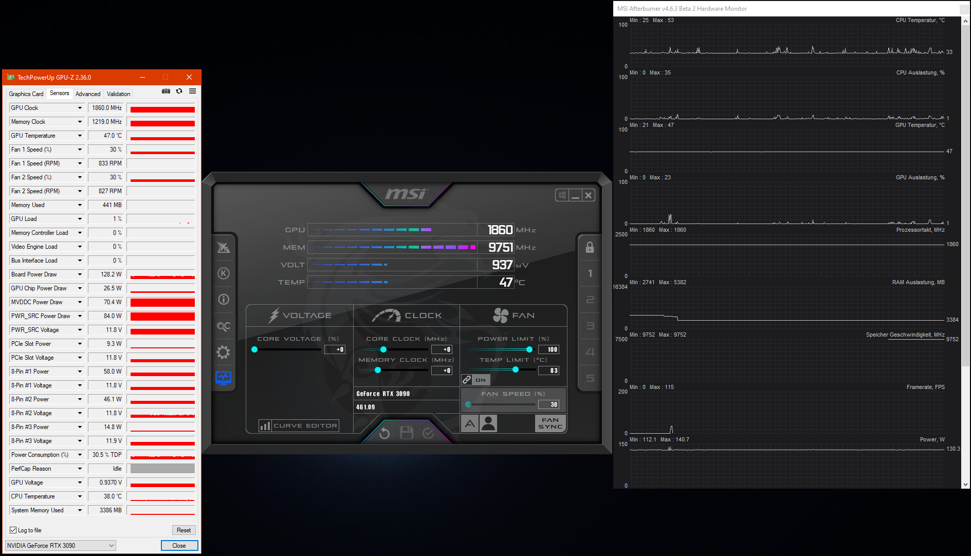Click the Framerate, FPS graph label
971x556 pixels.
pyautogui.click(x=926, y=387)
